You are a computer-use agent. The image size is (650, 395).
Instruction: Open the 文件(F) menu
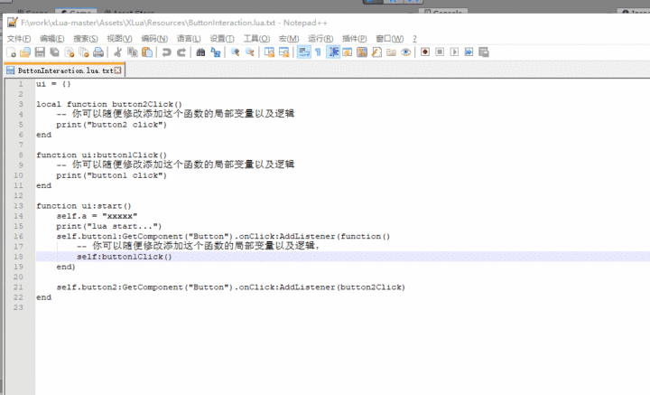click(x=19, y=39)
